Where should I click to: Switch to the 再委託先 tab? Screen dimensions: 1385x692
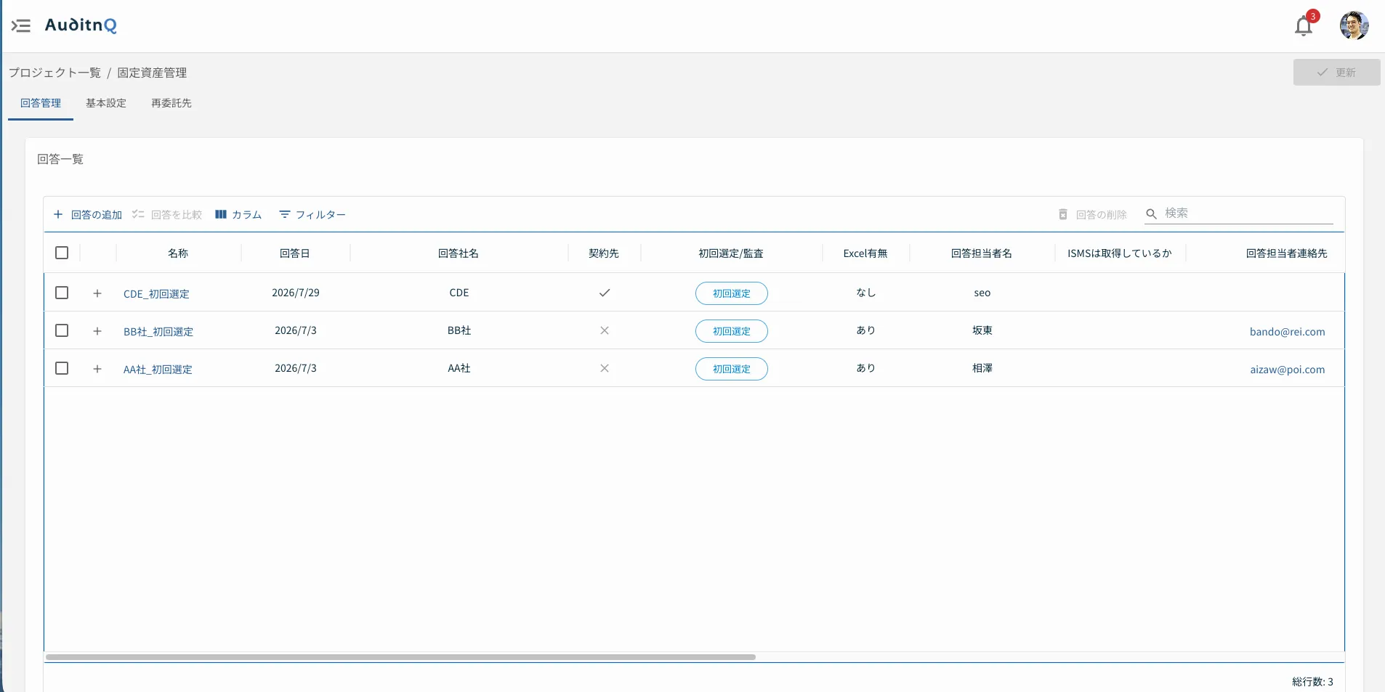[171, 103]
